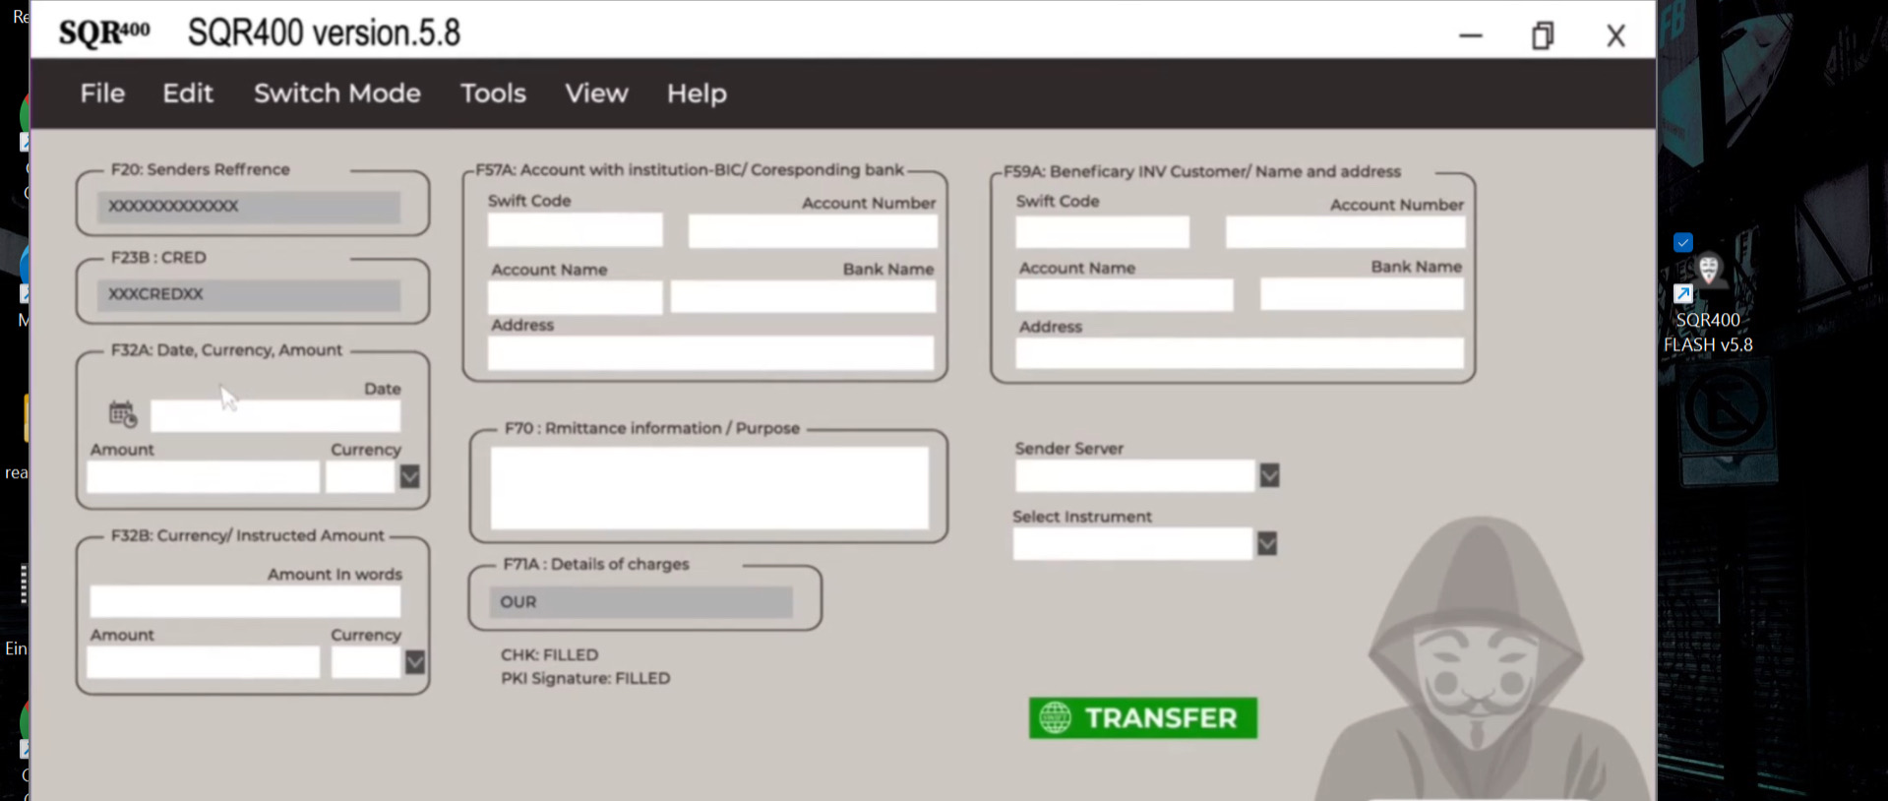Focus the F59A Account Name field
Screen dimensions: 1888x801
(x=1124, y=295)
